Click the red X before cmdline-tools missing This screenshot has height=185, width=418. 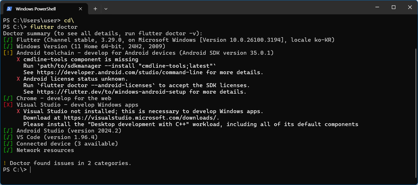[18, 59]
